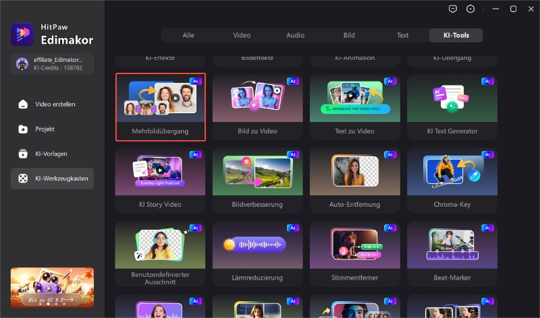Image resolution: width=540 pixels, height=318 pixels.
Task: Open the Auto-Entfernung tool thumbnail
Action: pos(355,172)
